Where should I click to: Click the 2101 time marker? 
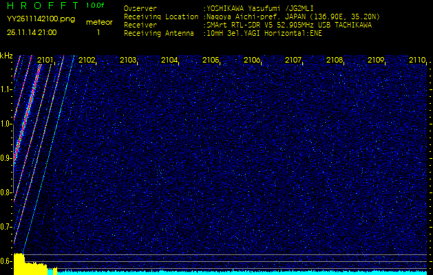pos(45,60)
